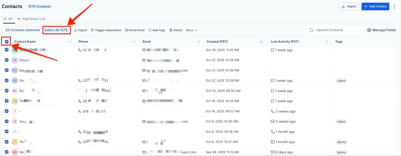
Task: Uncheck the Oct 28, 2025 11:26 AM row
Action: click(7, 50)
